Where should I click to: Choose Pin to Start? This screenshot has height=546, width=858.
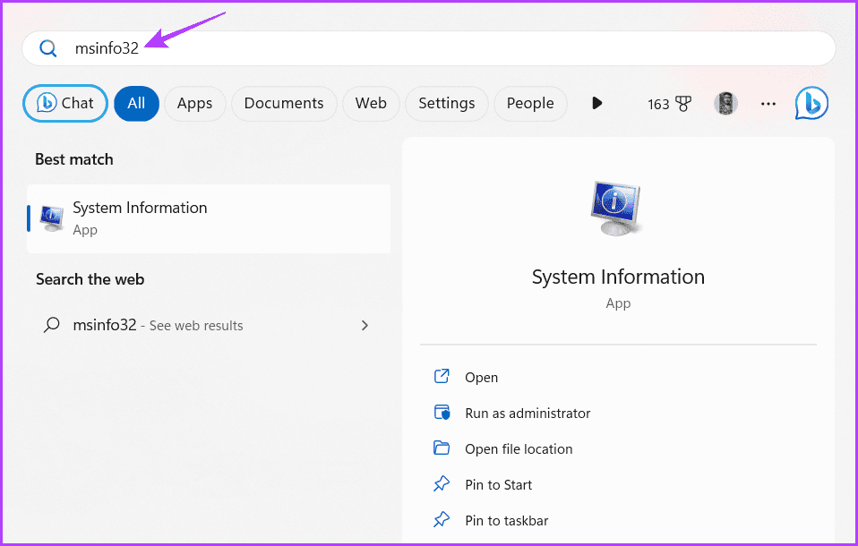499,485
